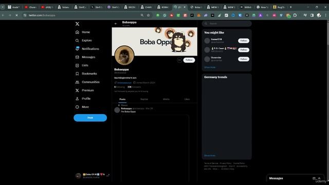This screenshot has height=185, width=329.
Task: Open Bookmarks in the sidebar
Action: pyautogui.click(x=86, y=73)
